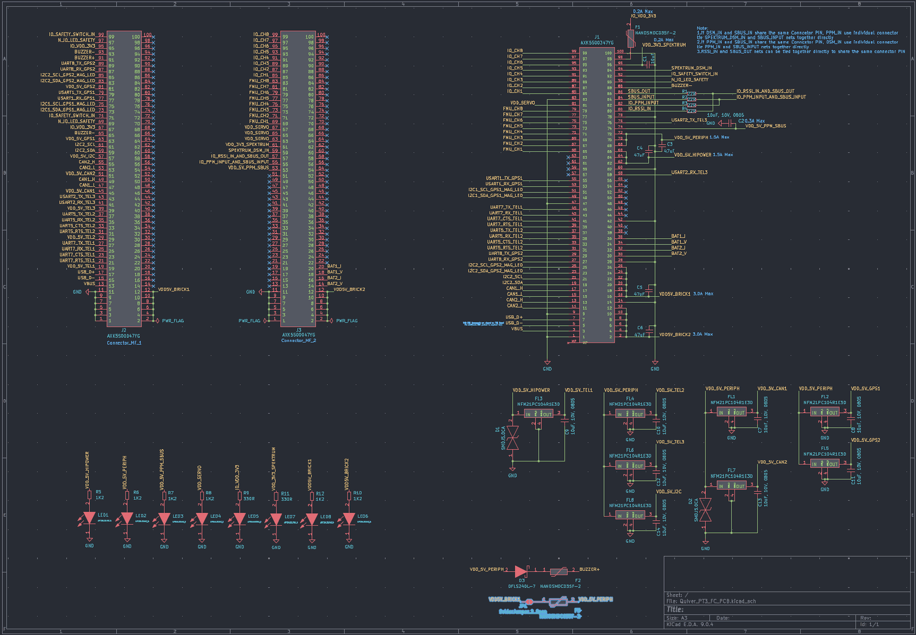Click the 'DFLS240L-7' value text
This screenshot has height=635, width=916.
click(x=522, y=586)
